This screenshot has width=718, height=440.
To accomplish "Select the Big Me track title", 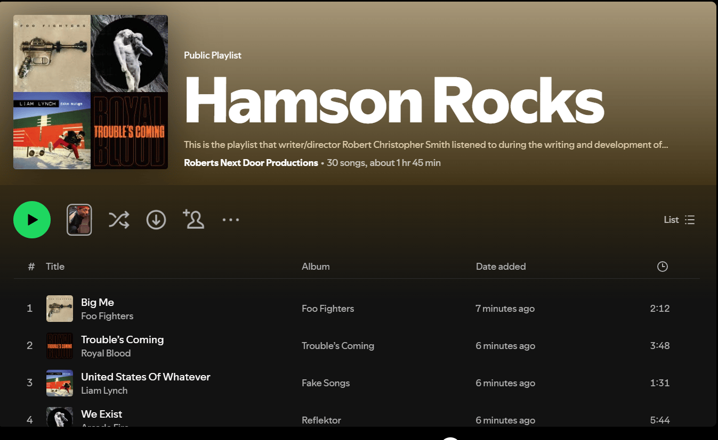I will point(98,302).
